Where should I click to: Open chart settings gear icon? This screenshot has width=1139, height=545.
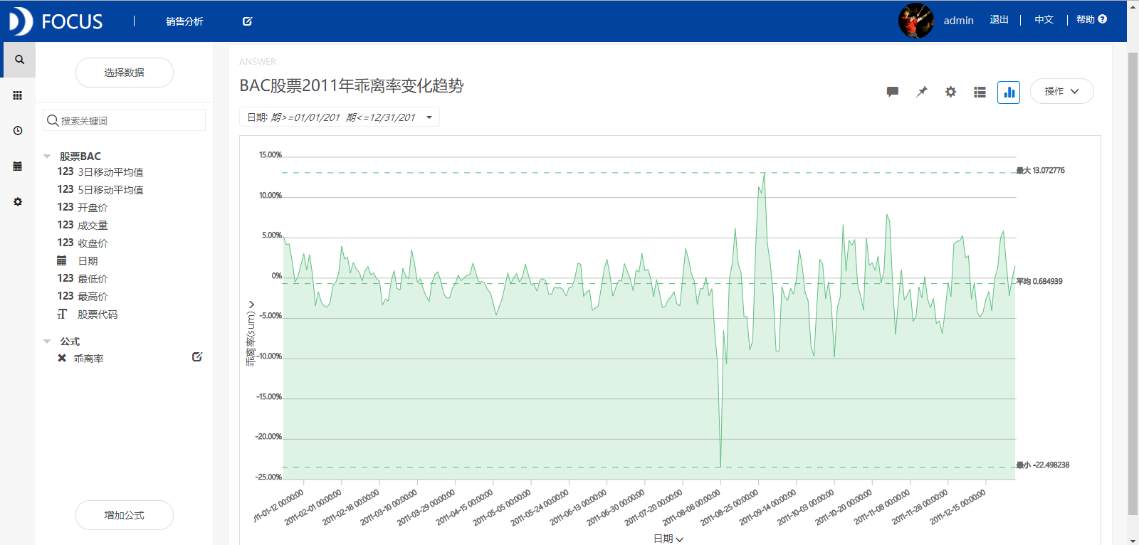coord(950,92)
